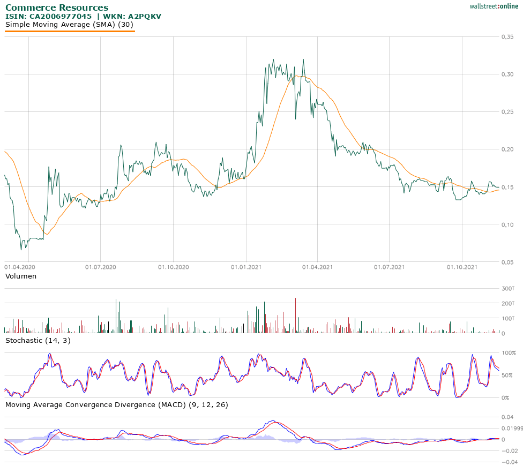Click the 01.07.2021 date axis label
Screen dimensions: 523x466
pyautogui.click(x=389, y=267)
